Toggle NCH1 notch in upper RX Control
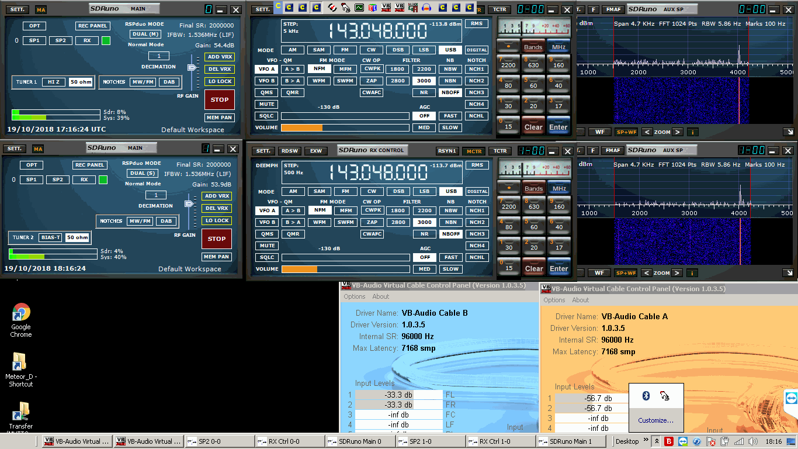This screenshot has height=449, width=798. pos(477,69)
